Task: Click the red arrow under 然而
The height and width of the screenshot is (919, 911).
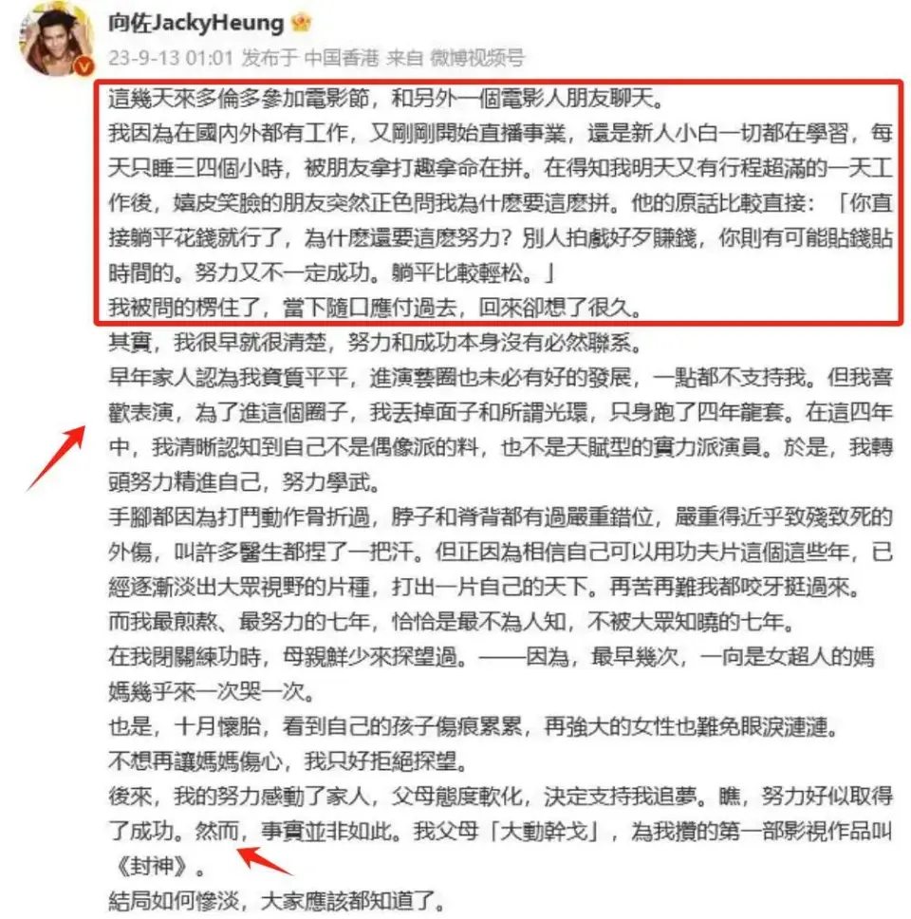Action: pos(265,860)
